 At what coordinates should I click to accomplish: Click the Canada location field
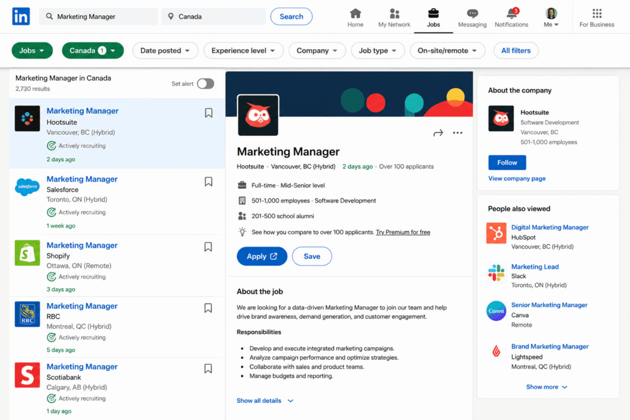coord(213,17)
